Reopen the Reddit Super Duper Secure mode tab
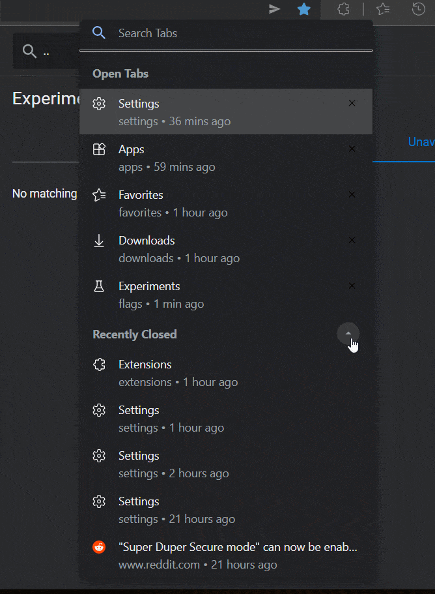 (x=226, y=556)
